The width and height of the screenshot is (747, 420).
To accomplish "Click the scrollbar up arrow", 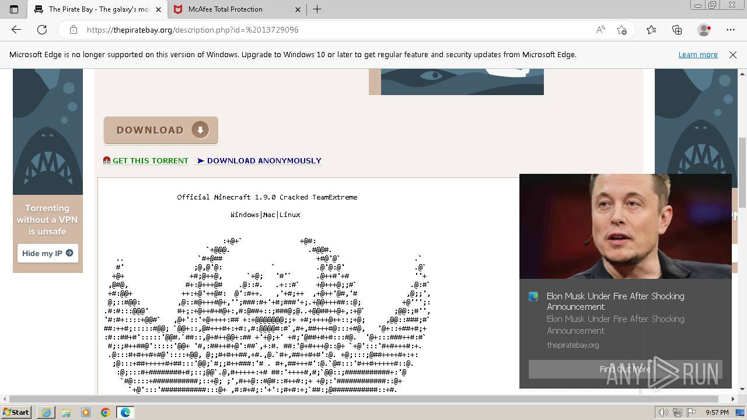I will (742, 73).
